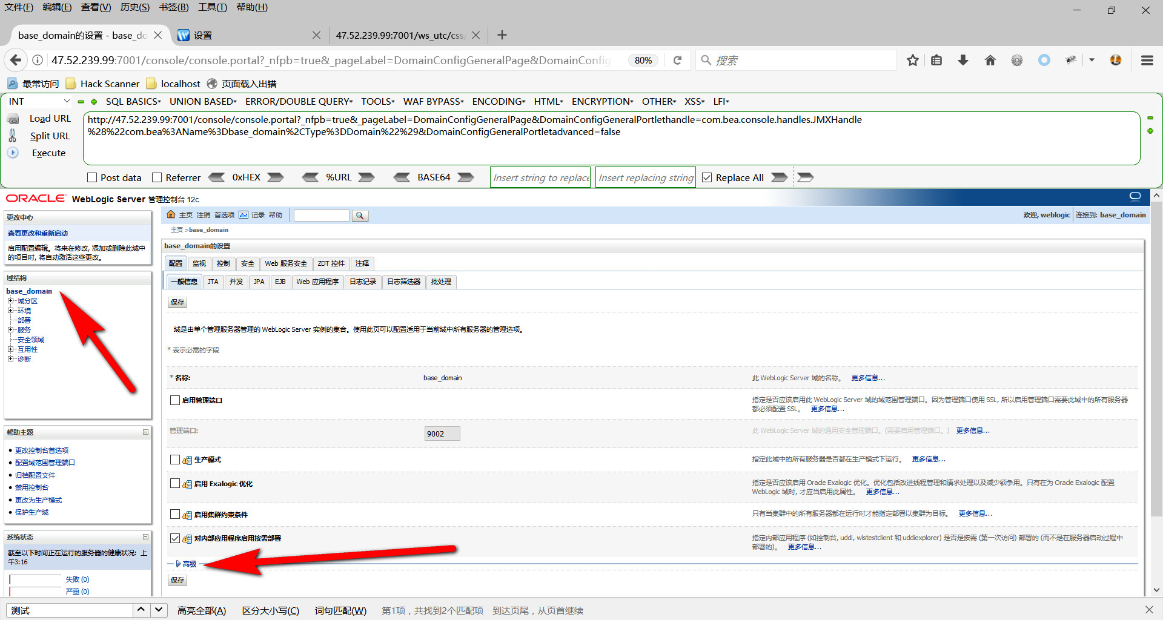This screenshot has width=1163, height=620.
Task: Click Split URL in HackBar
Action: pos(50,136)
